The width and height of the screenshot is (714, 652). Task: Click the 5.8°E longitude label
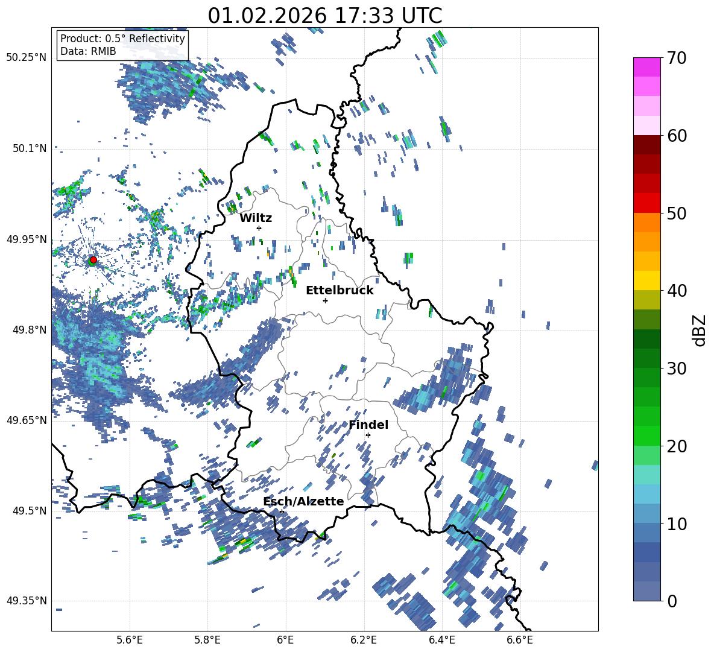207,640
